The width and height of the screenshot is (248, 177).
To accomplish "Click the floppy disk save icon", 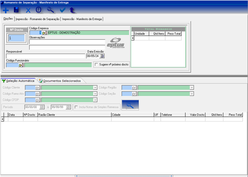I will click(x=16, y=10).
